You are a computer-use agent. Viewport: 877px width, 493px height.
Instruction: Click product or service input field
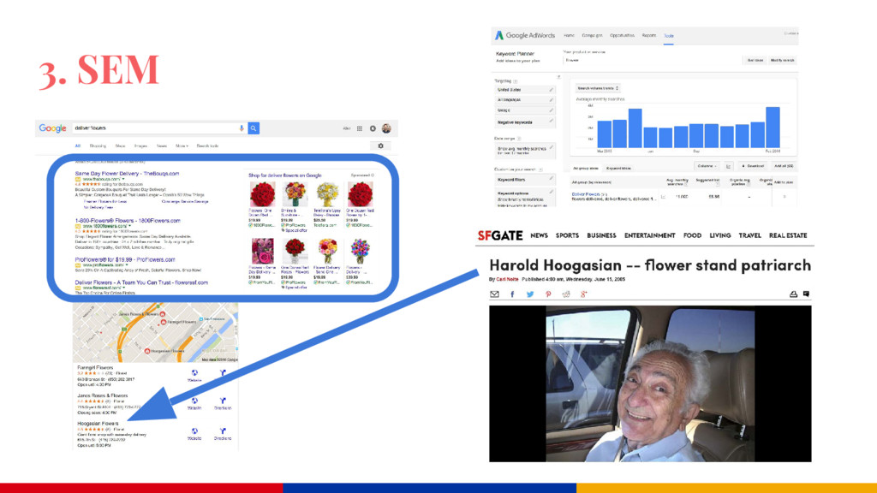(651, 60)
